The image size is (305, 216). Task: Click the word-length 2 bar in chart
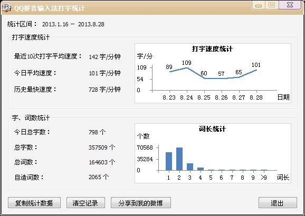coord(179,159)
